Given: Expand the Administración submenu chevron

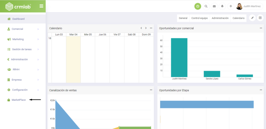Looking at the screenshot, I should 38,60.
